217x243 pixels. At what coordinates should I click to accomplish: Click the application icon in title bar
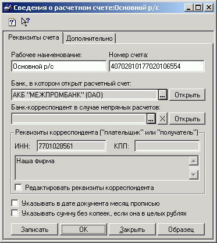(x=8, y=8)
